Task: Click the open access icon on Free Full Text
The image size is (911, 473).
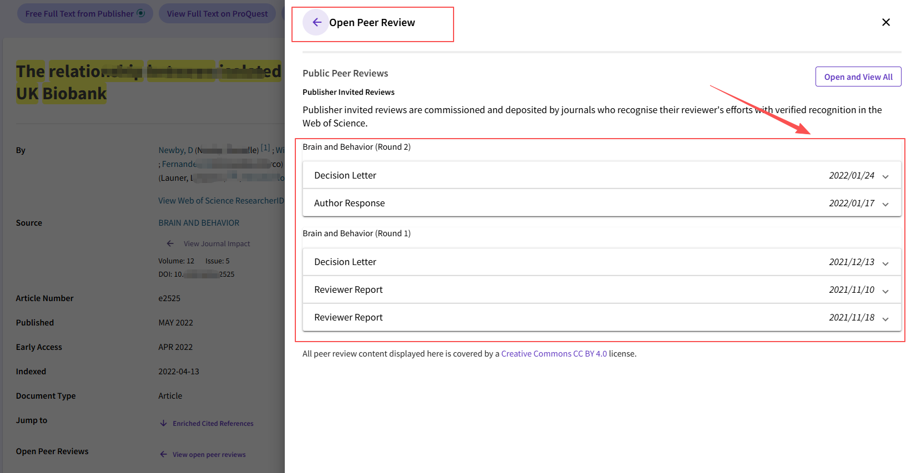Action: click(141, 13)
